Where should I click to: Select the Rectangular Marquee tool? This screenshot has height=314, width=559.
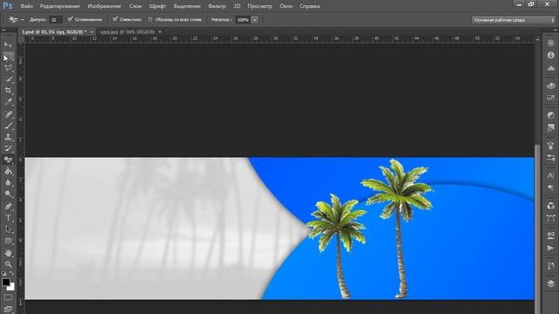(x=8, y=56)
